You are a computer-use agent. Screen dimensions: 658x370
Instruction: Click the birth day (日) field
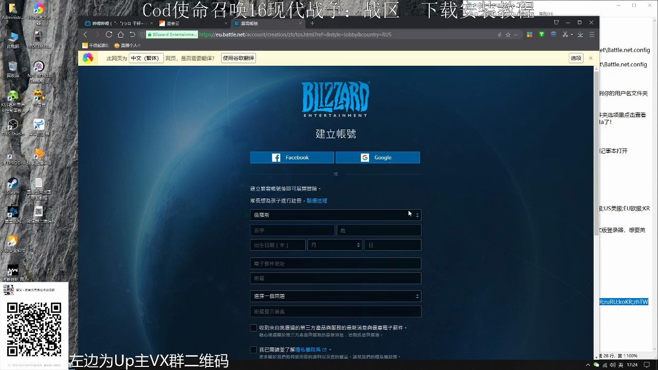(x=393, y=245)
